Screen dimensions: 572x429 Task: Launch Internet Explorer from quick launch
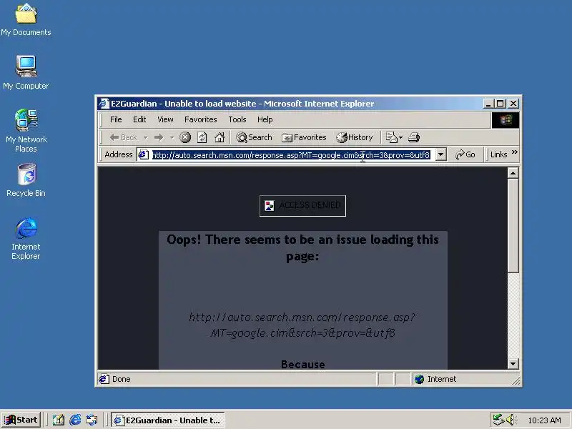75,420
